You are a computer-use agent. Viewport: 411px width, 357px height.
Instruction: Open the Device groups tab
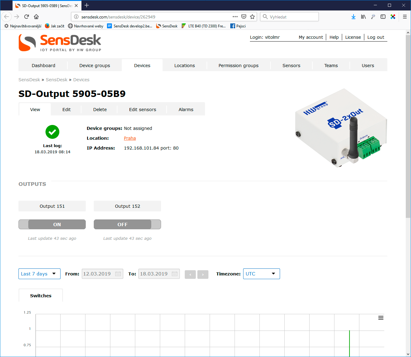(x=95, y=65)
